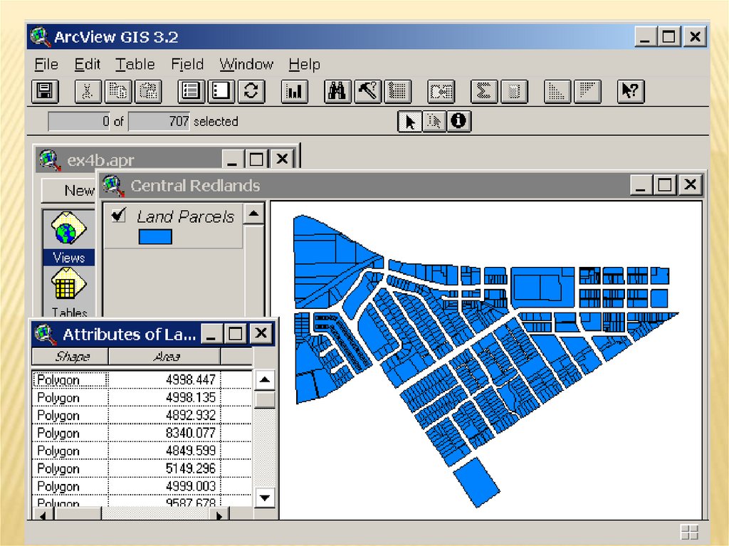Image resolution: width=729 pixels, height=546 pixels.
Task: Click the Shape column header
Action: (x=70, y=357)
